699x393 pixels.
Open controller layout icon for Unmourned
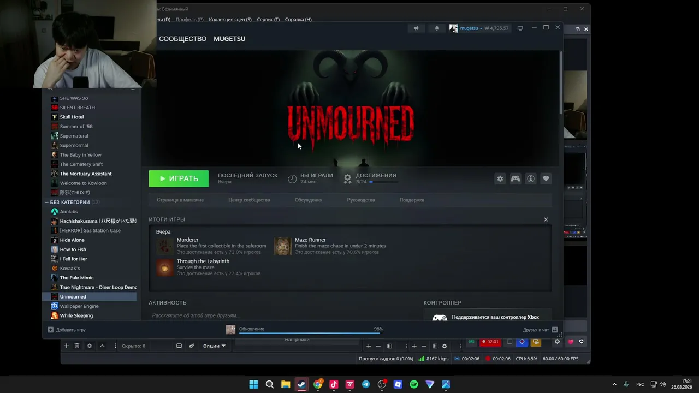(515, 178)
